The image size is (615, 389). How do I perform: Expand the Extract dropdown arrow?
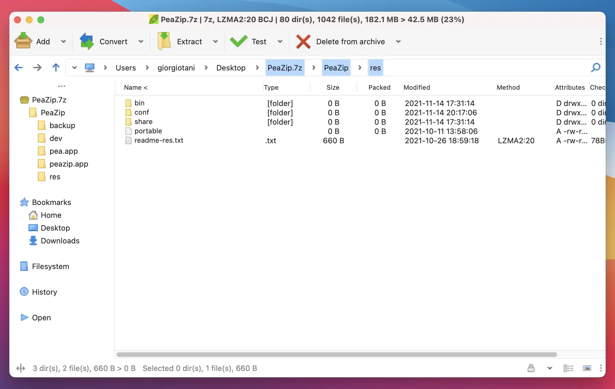click(215, 41)
